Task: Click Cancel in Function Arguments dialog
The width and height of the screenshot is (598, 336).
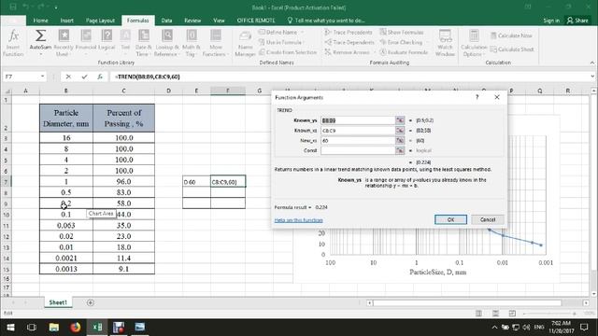Action: click(x=488, y=219)
